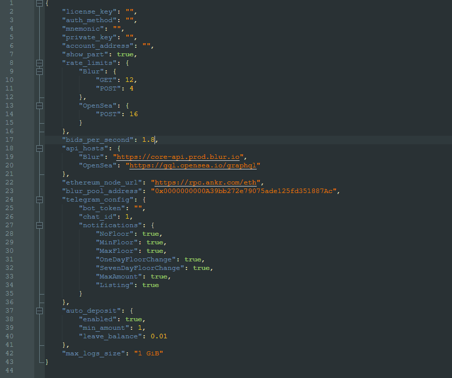Click the "leave_balance" 0.01 value
Screen dimensions: 452x378
[159, 336]
